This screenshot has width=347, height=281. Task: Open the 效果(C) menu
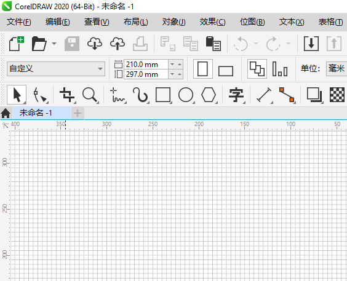[212, 22]
